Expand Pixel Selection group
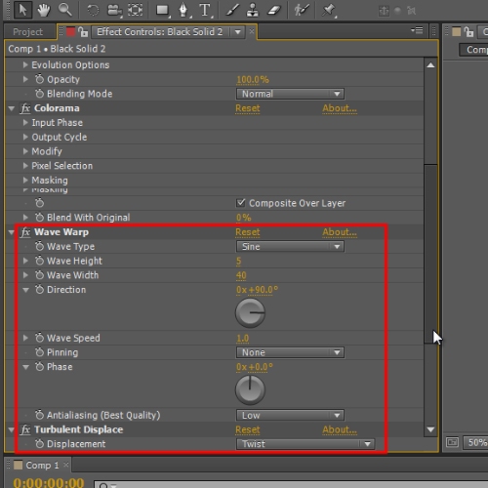 (x=25, y=165)
